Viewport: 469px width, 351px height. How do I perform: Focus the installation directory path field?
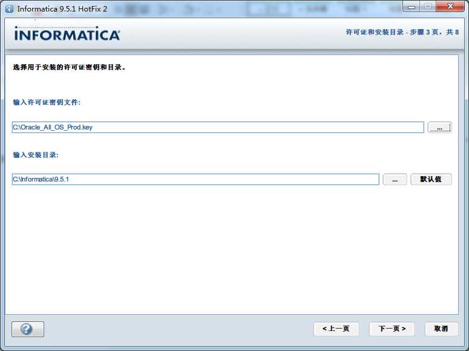195,179
